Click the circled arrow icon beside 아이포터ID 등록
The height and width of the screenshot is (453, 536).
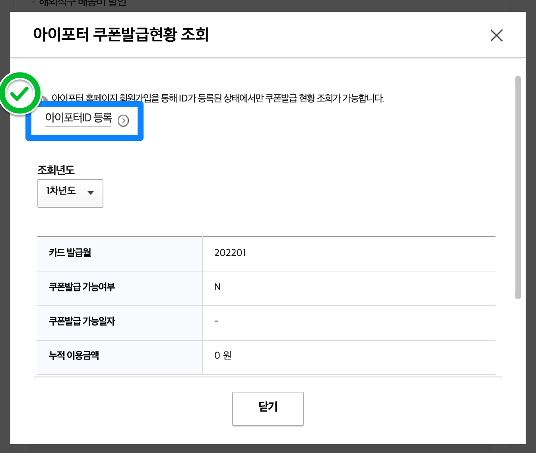[123, 121]
